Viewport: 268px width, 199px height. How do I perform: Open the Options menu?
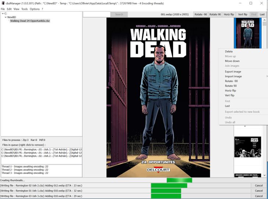pos(35,9)
